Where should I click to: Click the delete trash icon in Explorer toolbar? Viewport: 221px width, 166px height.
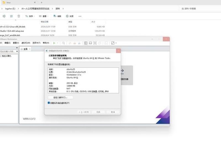click(x=19, y=16)
